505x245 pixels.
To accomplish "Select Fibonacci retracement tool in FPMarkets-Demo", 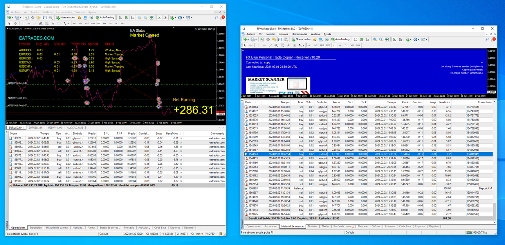I will coord(47,23).
